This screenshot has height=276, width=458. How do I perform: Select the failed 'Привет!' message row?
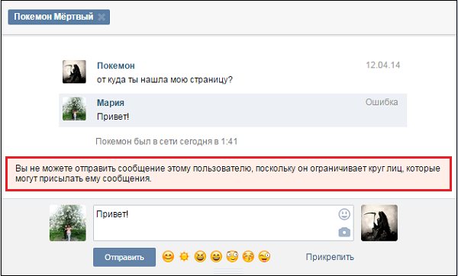233,111
